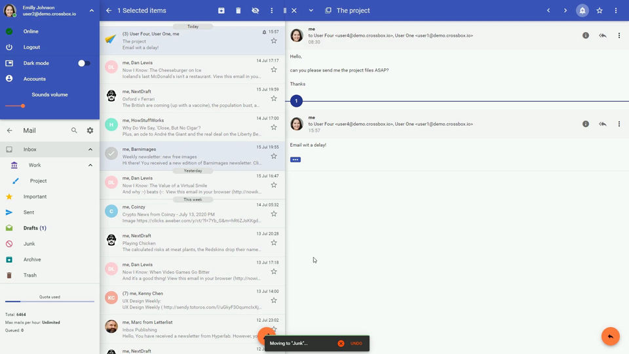The height and width of the screenshot is (354, 629).
Task: Collapse the Emily Johnson account menu
Action: [x=91, y=10]
